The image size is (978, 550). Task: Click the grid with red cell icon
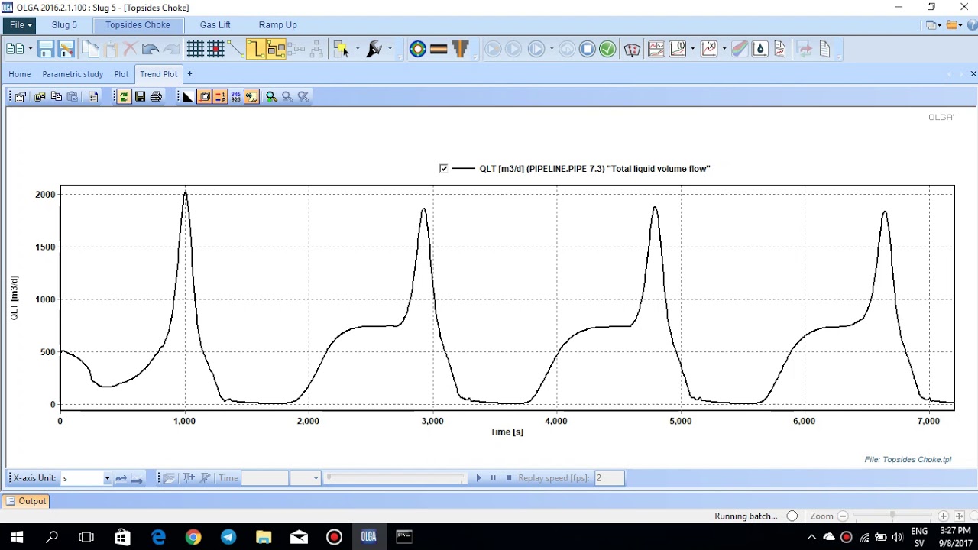tap(215, 50)
